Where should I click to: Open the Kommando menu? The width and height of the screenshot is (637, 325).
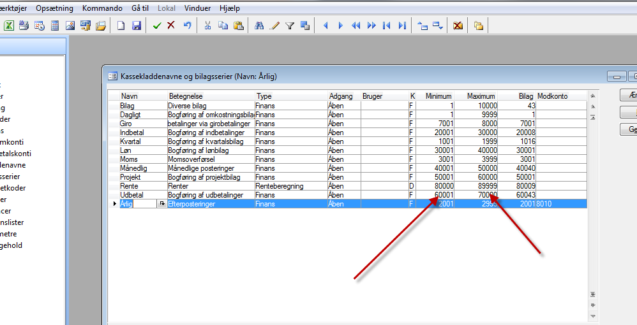(102, 8)
